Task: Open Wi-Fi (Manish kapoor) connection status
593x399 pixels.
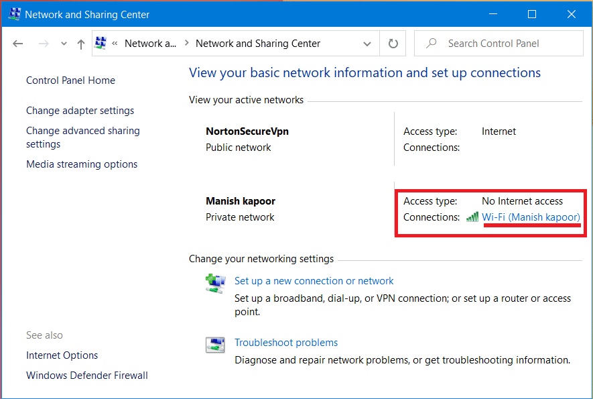Action: pyautogui.click(x=531, y=217)
